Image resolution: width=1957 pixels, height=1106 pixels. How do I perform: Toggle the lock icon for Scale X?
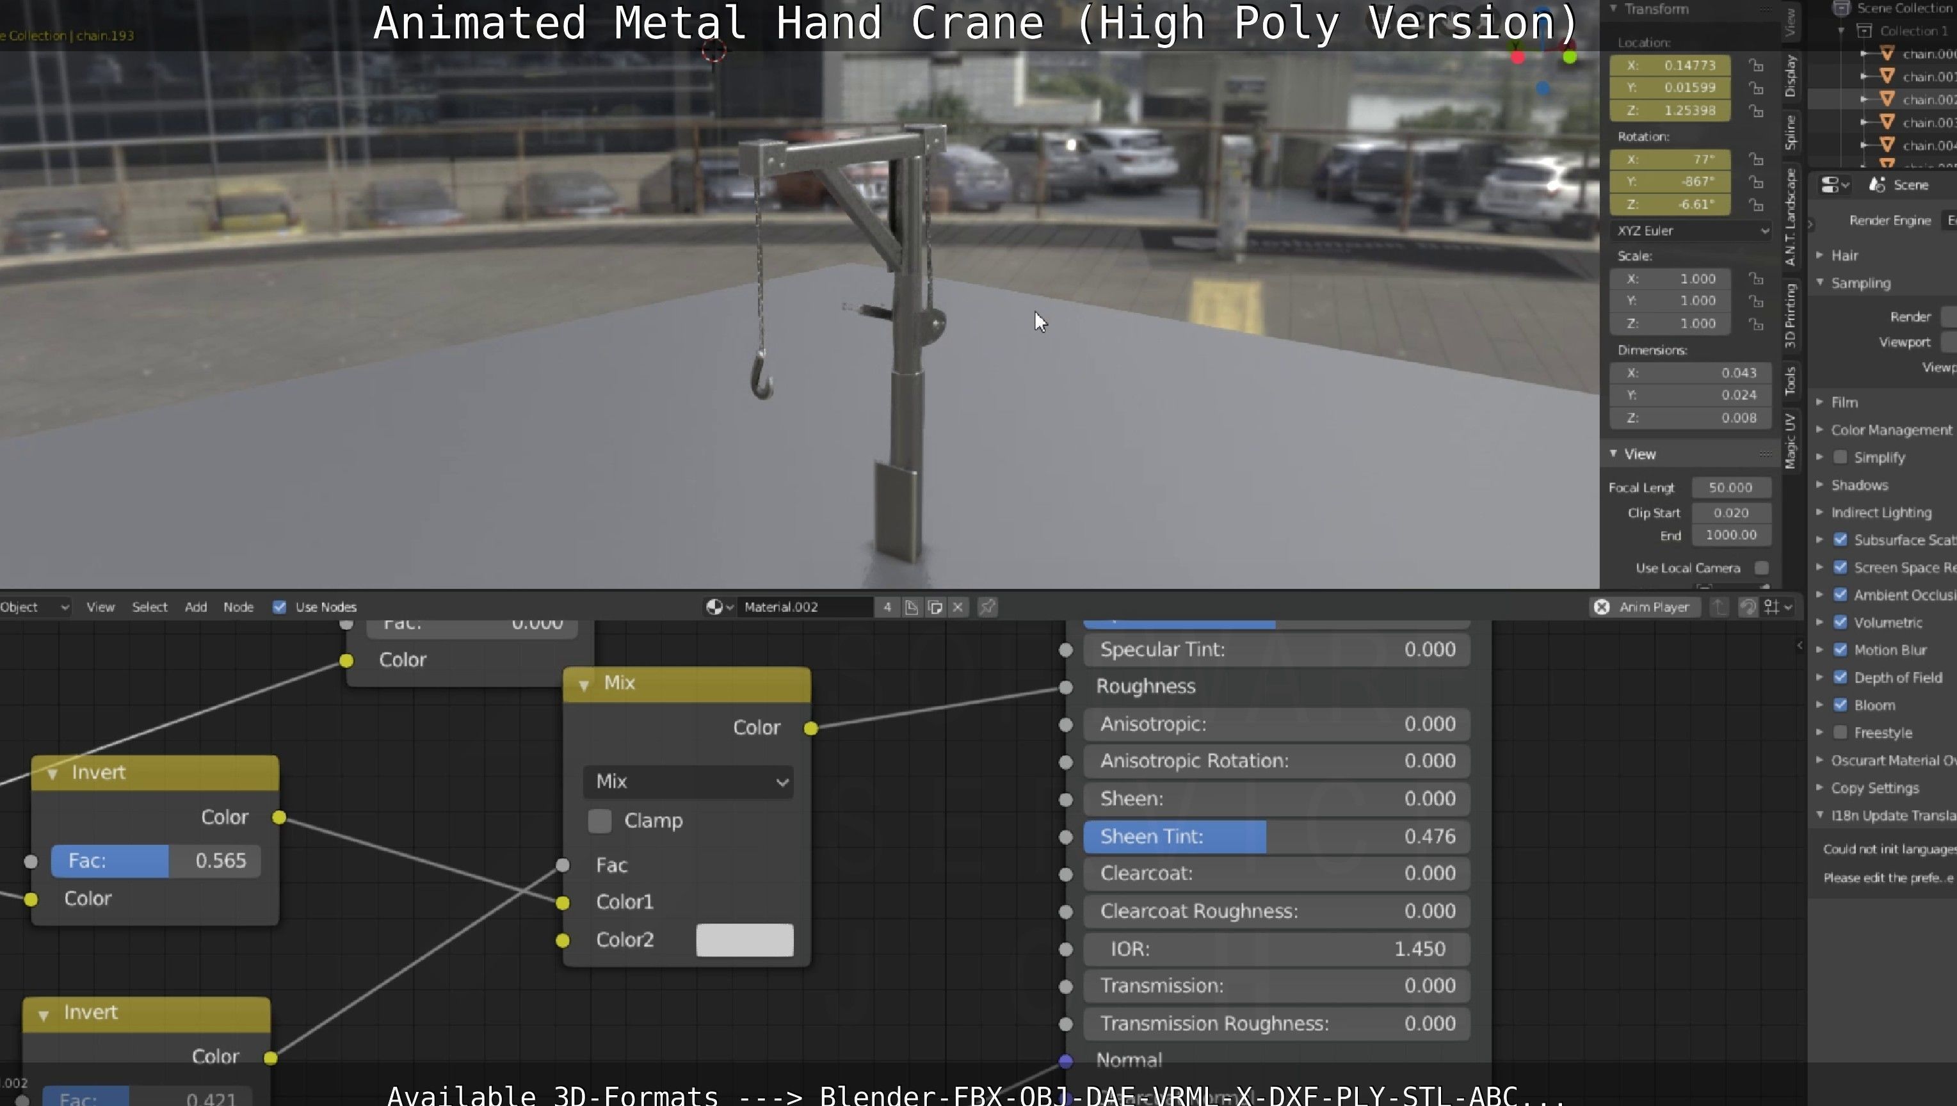(x=1756, y=279)
